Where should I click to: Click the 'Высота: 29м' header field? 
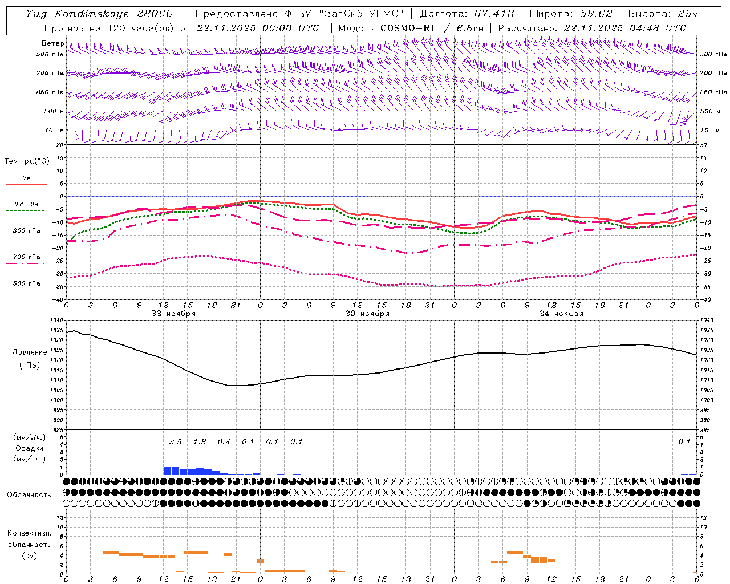[x=663, y=14]
